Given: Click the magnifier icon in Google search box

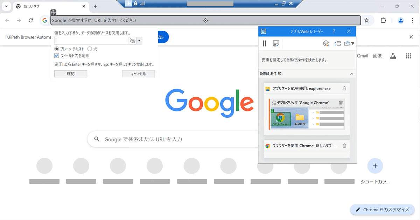Looking at the screenshot, I should click(x=97, y=139).
